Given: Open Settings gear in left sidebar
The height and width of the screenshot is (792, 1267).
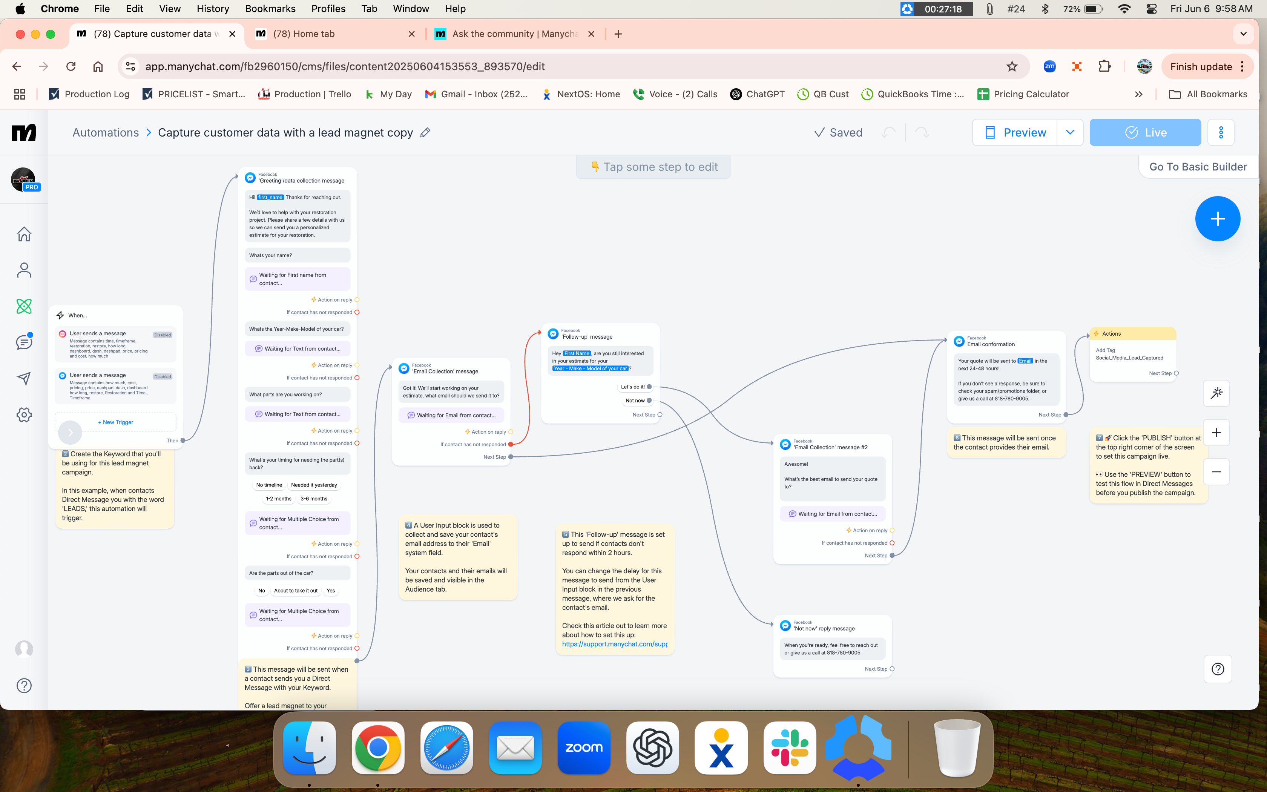Looking at the screenshot, I should point(24,415).
